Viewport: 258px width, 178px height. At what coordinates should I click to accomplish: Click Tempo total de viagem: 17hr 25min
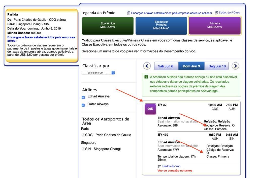177,158
